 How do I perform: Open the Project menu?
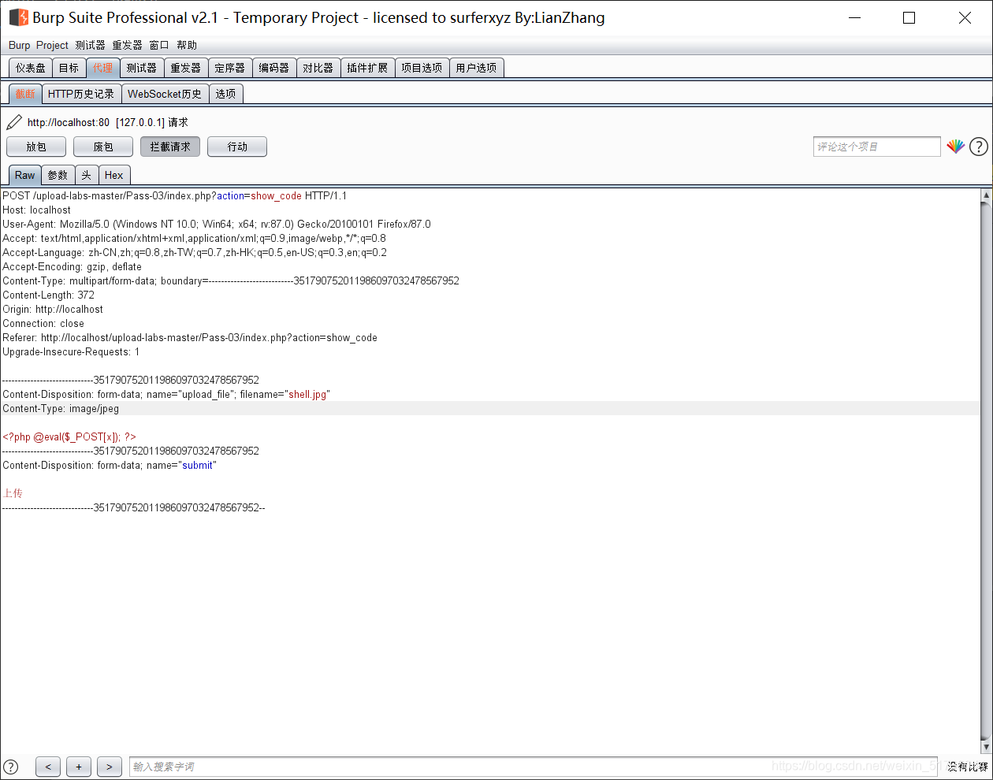[x=52, y=45]
